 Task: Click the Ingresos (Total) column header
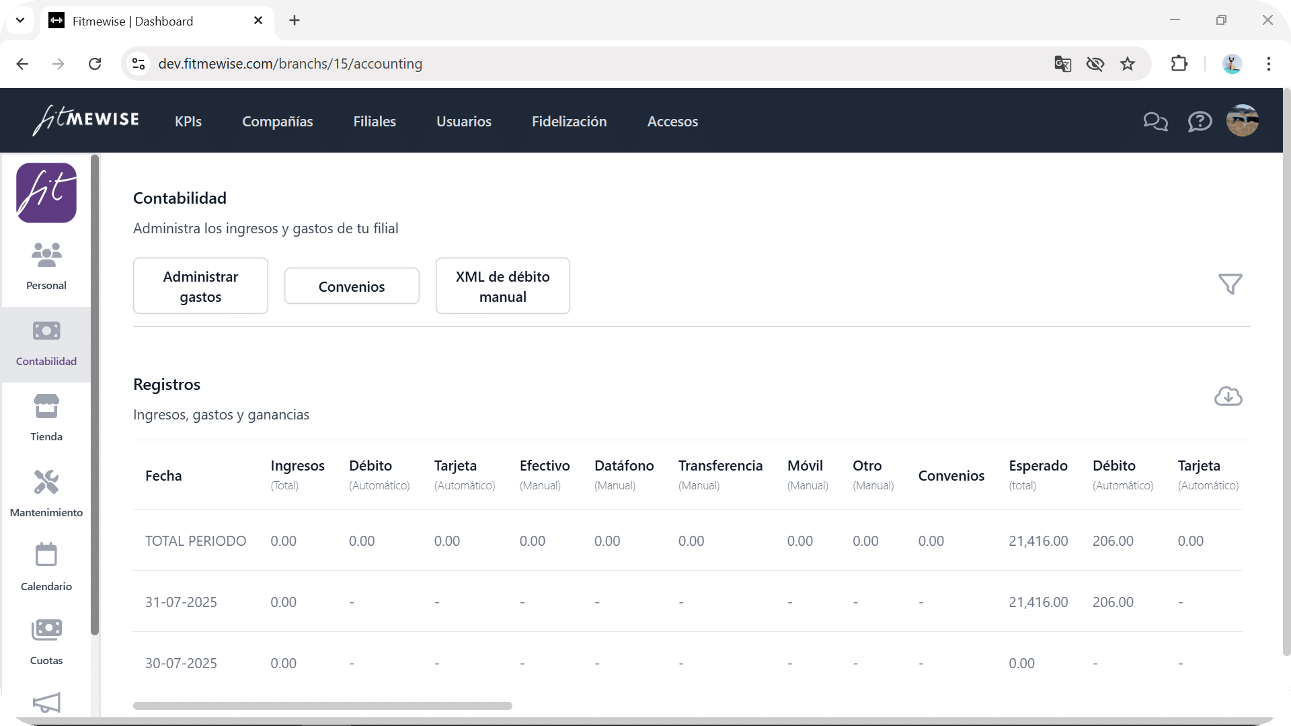(297, 475)
